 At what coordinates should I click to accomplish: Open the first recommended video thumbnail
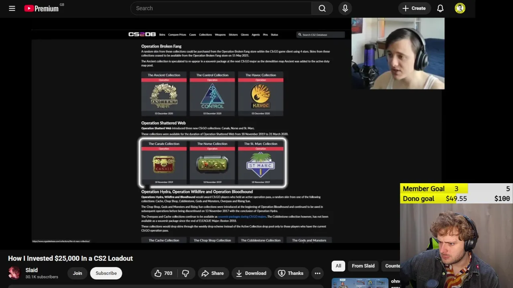coord(360,283)
